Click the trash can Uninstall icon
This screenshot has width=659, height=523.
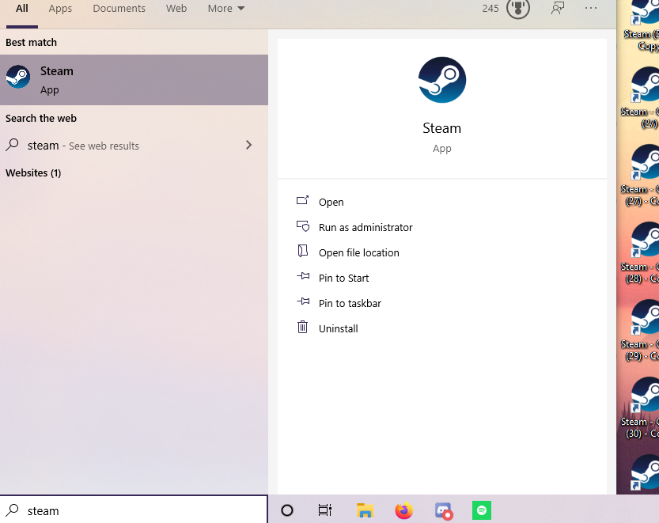click(302, 327)
